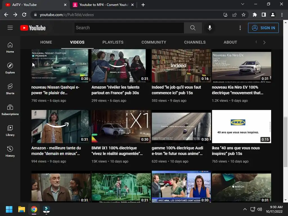
Task: Reload the page
Action: click(x=24, y=15)
